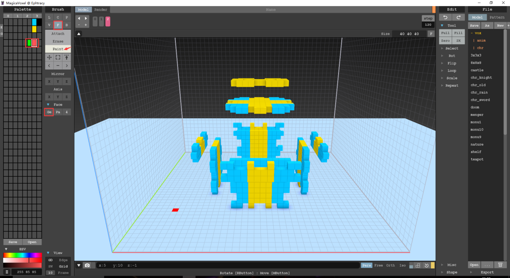Click the Open button under Palette
This screenshot has width=510, height=278.
(x=32, y=242)
